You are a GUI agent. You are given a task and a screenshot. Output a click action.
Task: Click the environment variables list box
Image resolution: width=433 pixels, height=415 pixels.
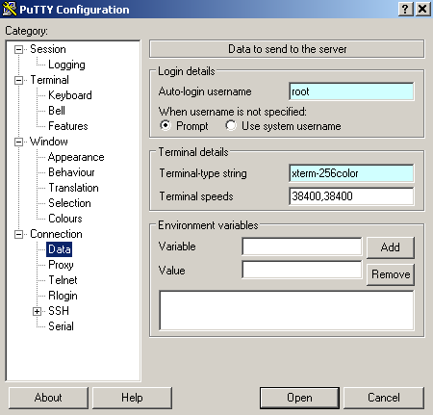tap(287, 310)
